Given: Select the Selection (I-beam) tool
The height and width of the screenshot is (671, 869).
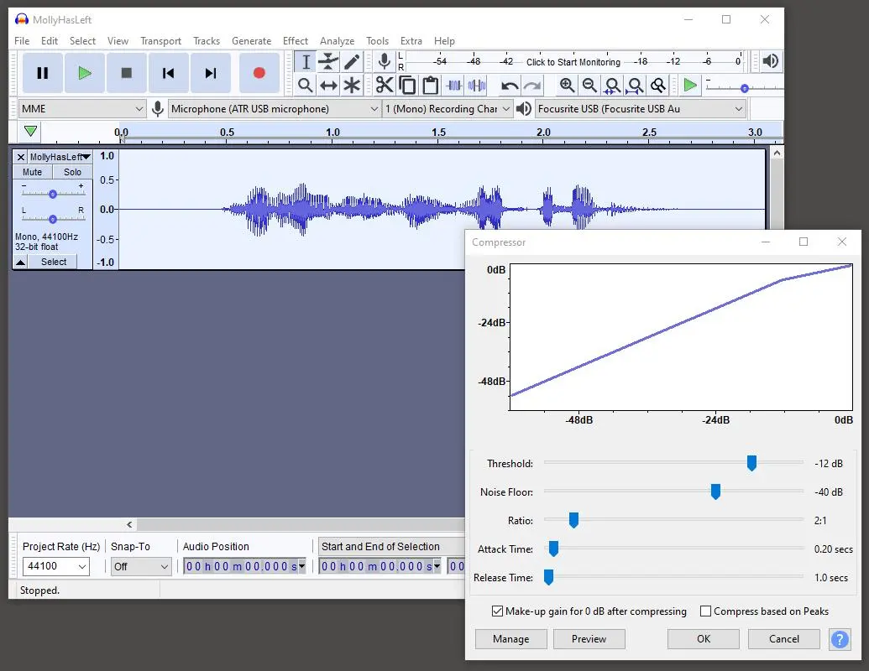Looking at the screenshot, I should click(x=306, y=61).
